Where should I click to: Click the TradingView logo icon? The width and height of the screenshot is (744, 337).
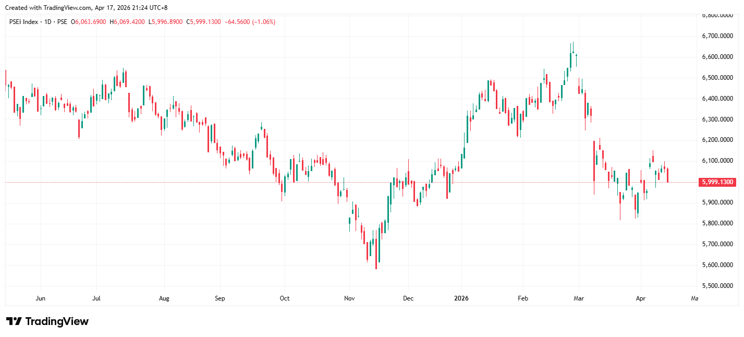(14, 321)
